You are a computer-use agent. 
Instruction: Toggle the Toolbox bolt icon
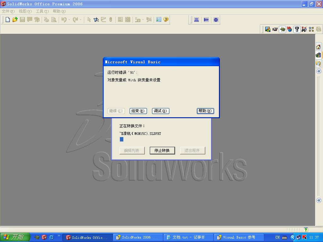coord(297,29)
